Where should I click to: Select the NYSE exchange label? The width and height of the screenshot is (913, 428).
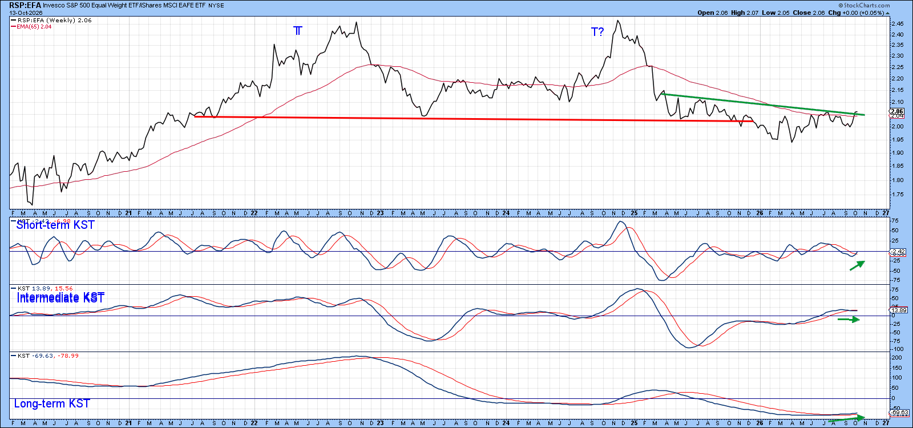(x=216, y=5)
